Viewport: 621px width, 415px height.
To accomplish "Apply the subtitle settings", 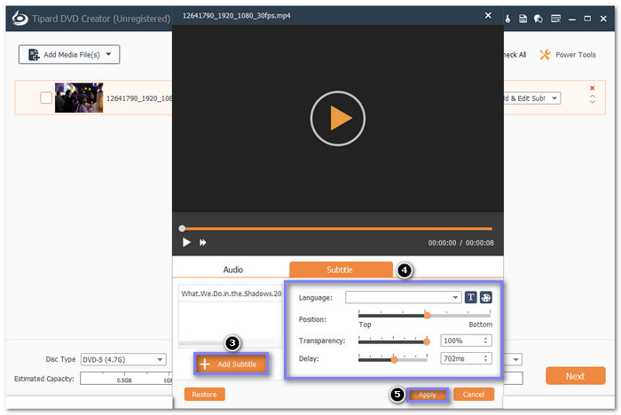I will [428, 395].
